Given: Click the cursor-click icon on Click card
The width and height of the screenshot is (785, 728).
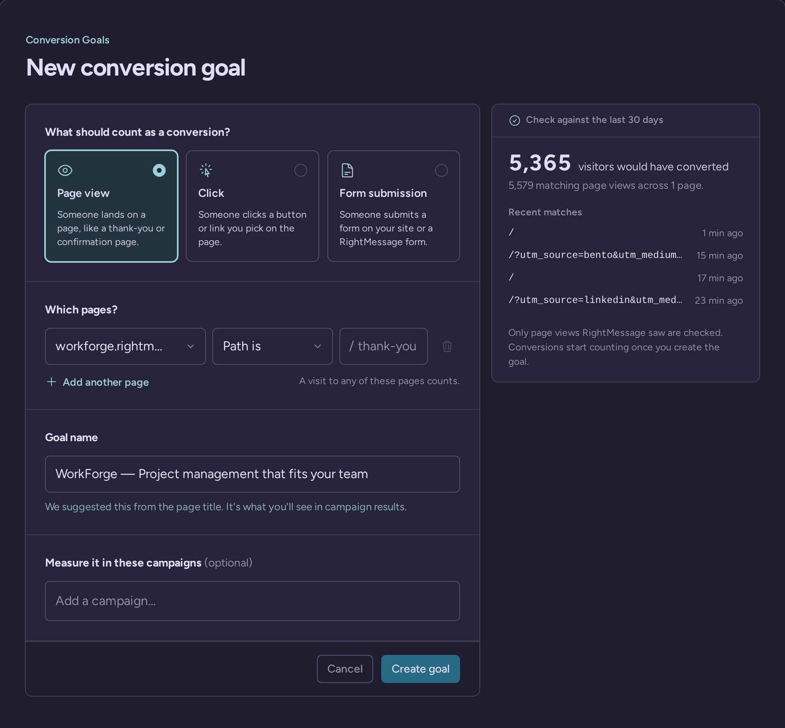Looking at the screenshot, I should (206, 170).
